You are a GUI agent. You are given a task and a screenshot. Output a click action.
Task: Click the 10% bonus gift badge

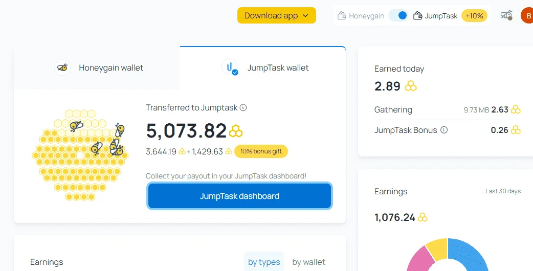coord(261,151)
